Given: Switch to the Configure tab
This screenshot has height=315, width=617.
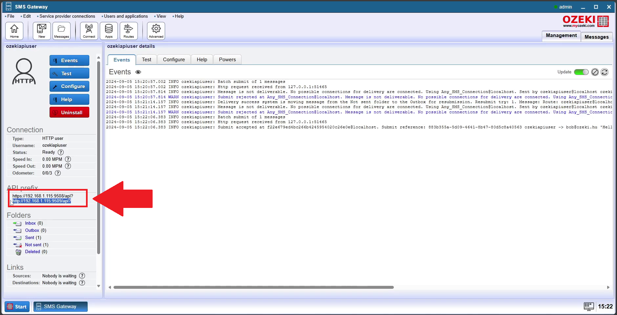Looking at the screenshot, I should 174,60.
